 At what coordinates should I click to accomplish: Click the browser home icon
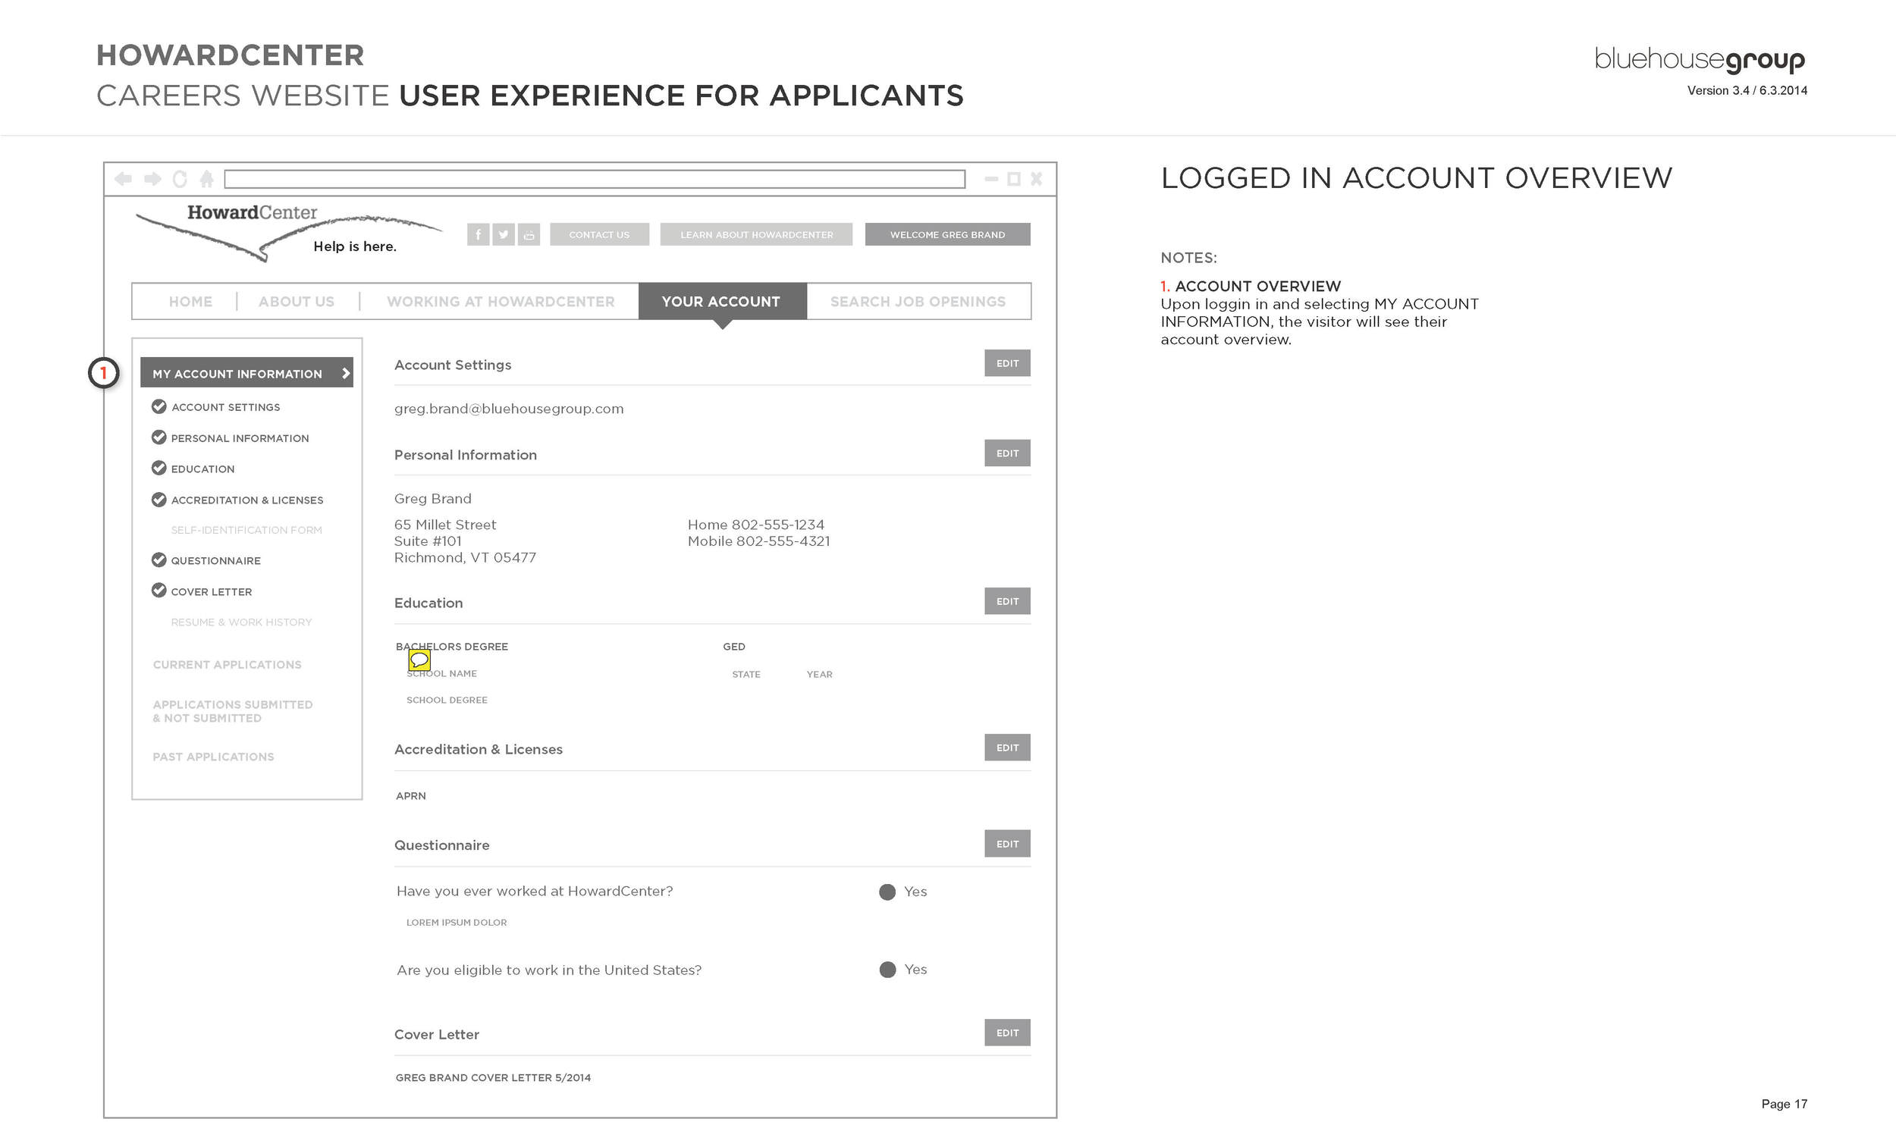click(206, 178)
